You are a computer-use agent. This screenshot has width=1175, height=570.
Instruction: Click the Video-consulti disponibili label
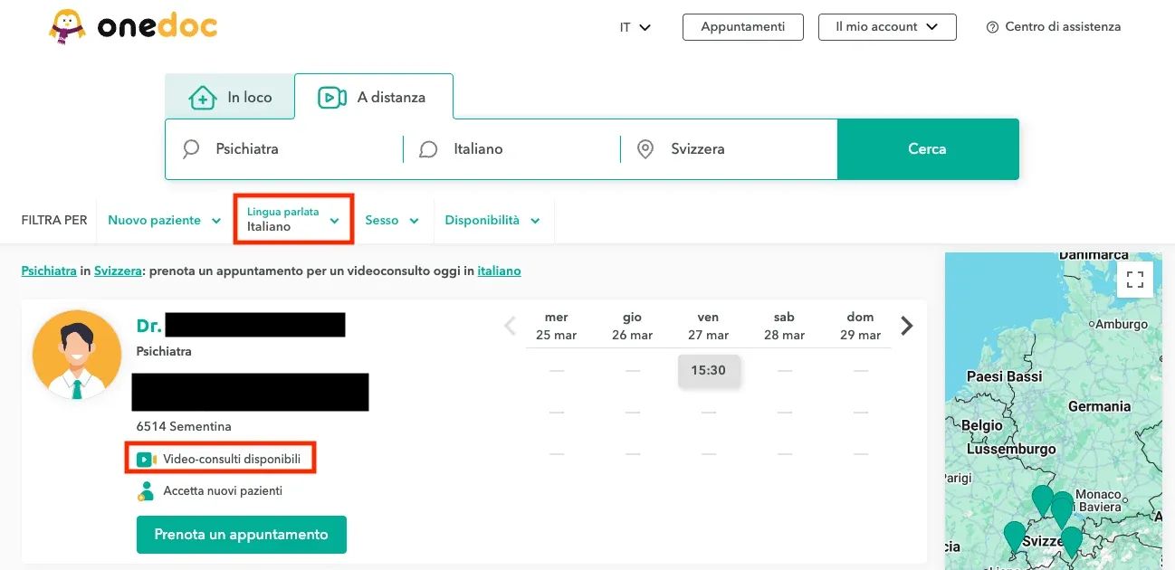[232, 460]
